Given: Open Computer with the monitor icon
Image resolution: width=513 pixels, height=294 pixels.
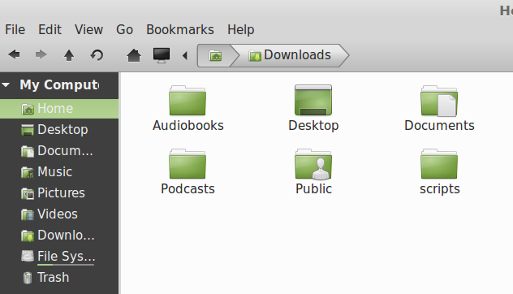Looking at the screenshot, I should [162, 55].
